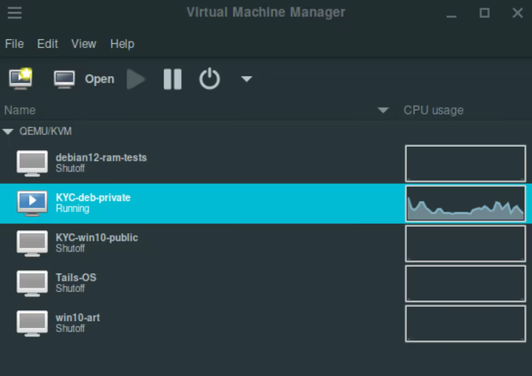
Task: Click the running KYC-deb-private monitor icon
Action: pyautogui.click(x=32, y=203)
